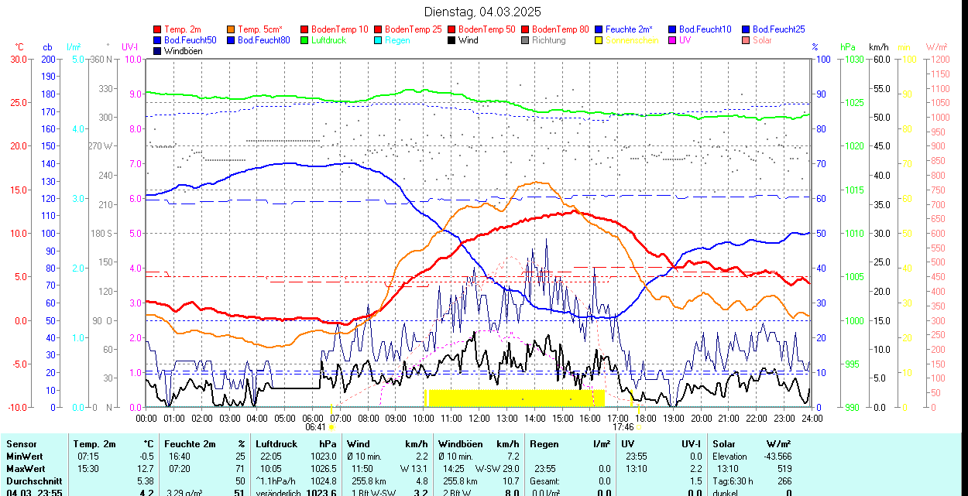
Task: Click the Durchschnitt row label
Action: pyautogui.click(x=34, y=481)
